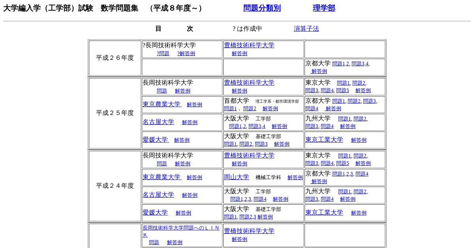
Task: Open 豊橋技術科学大学 link in 平成２４年度
Action: (249, 155)
